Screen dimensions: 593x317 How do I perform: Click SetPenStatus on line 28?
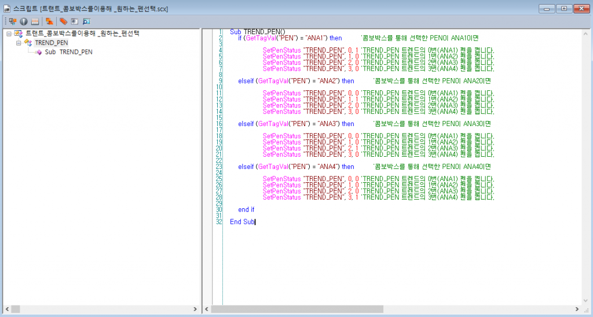click(282, 197)
